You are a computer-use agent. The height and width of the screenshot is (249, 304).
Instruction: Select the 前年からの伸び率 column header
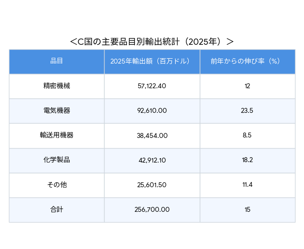247,61
